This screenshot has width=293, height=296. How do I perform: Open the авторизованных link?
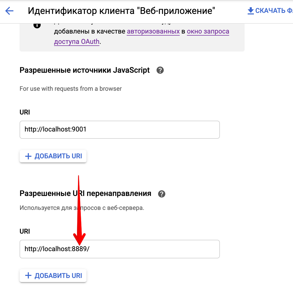[153, 31]
